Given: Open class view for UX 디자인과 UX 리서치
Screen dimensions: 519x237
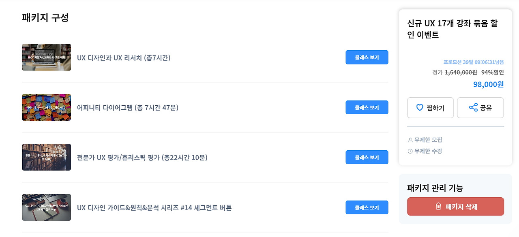Looking at the screenshot, I should point(367,57).
